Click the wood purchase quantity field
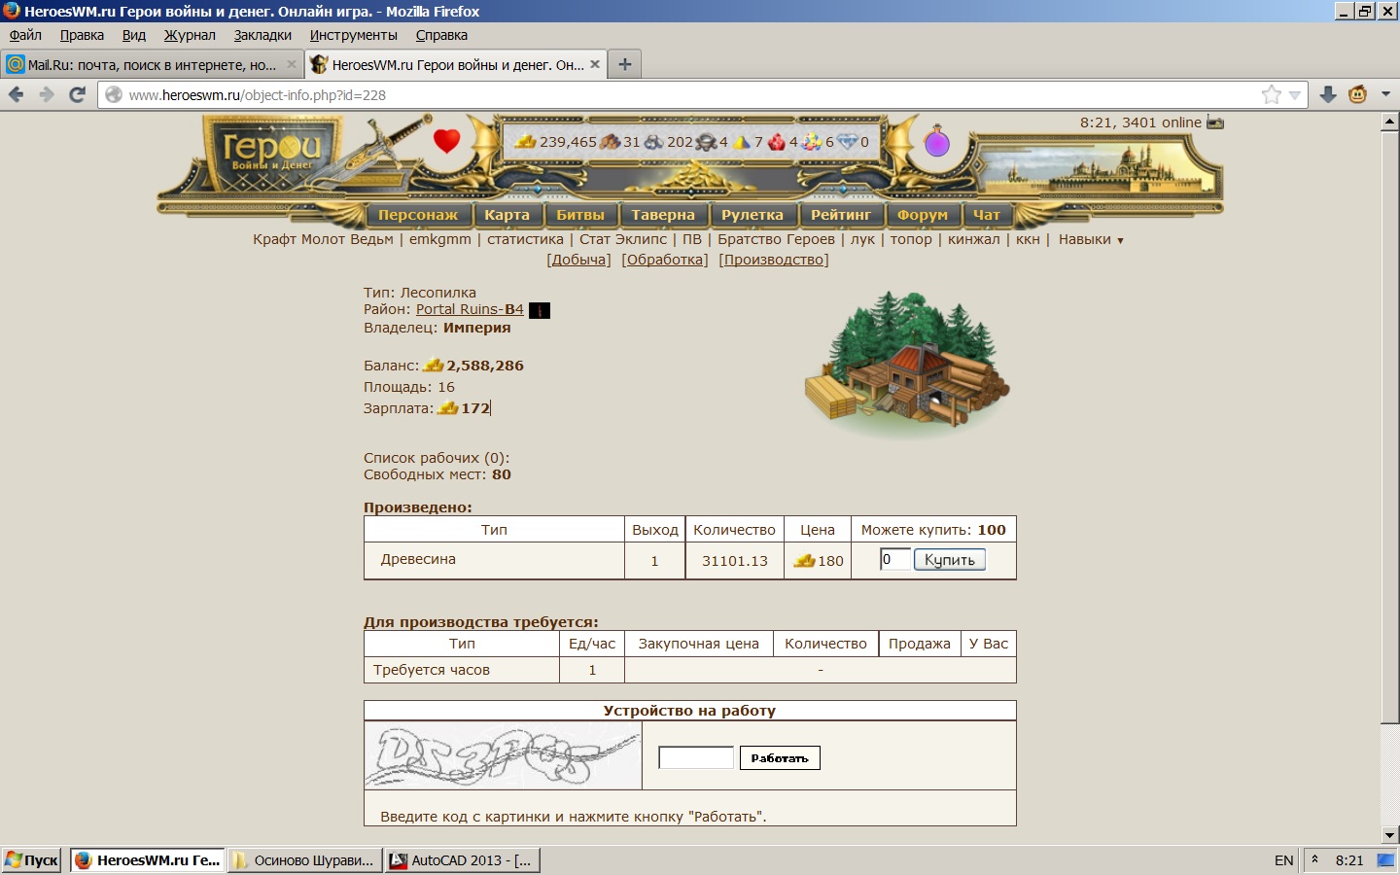 pos(895,559)
